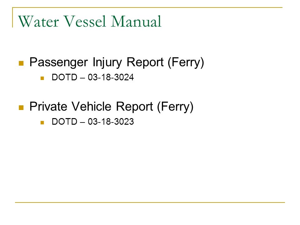Click DOTD in the 03-18-3023 line
The height and width of the screenshot is (225, 300).
64,122
